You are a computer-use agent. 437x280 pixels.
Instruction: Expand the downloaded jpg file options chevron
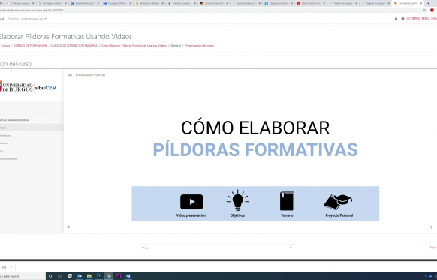tap(11, 267)
